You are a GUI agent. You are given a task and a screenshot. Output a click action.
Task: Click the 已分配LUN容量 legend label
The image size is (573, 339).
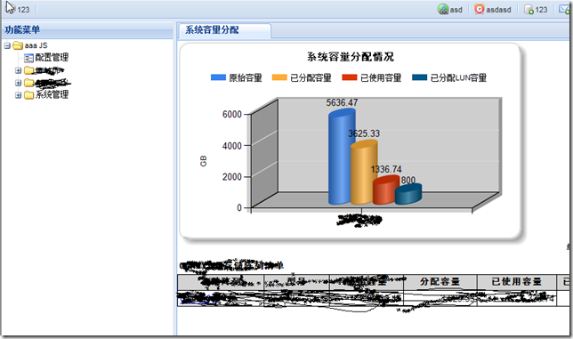[x=458, y=77]
